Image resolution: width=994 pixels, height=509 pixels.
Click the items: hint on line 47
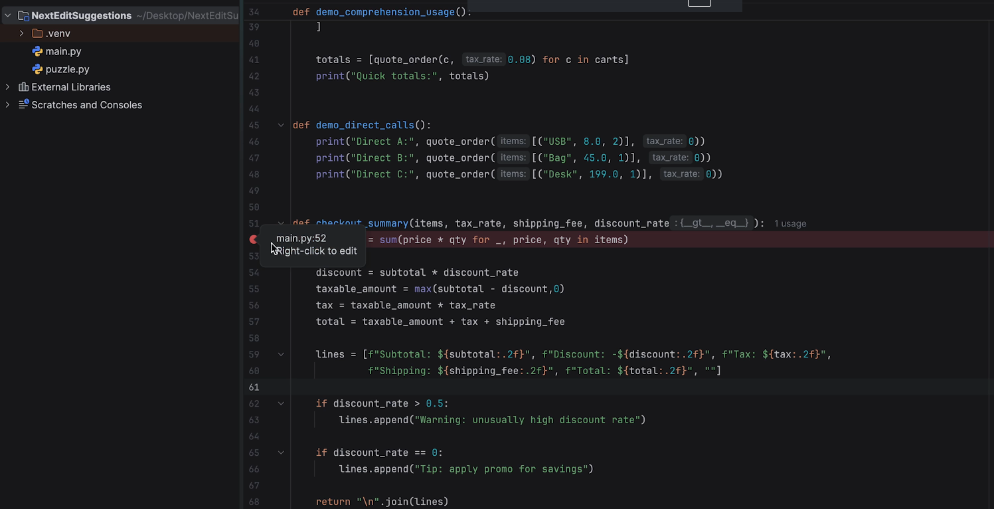coord(513,157)
